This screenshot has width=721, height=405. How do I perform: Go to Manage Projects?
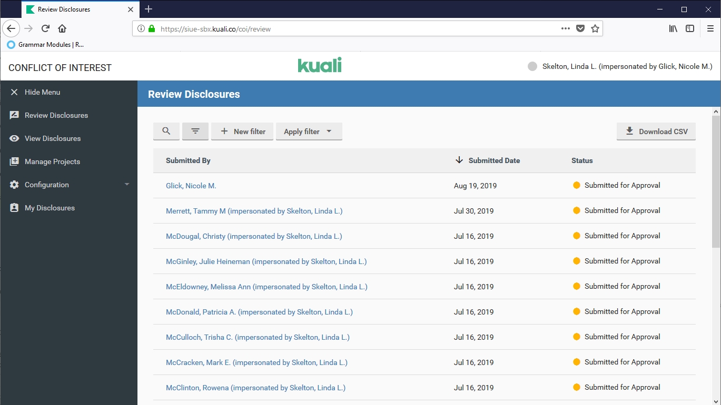coord(52,161)
